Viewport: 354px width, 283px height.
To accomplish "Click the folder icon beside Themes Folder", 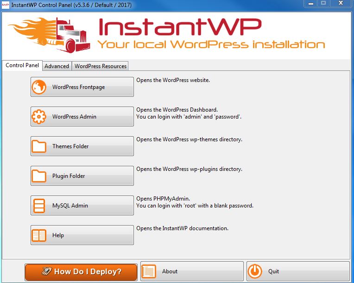I will click(39, 146).
